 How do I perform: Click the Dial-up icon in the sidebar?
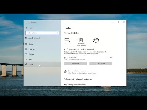tap(26, 54)
